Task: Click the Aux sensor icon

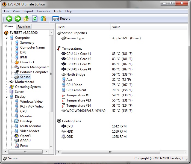Action: pyautogui.click(x=64, y=80)
